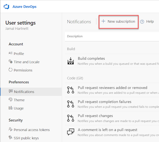Viewport: 159px width, 142px height.
Task: Click the Build group heading
Action: pos(71,49)
